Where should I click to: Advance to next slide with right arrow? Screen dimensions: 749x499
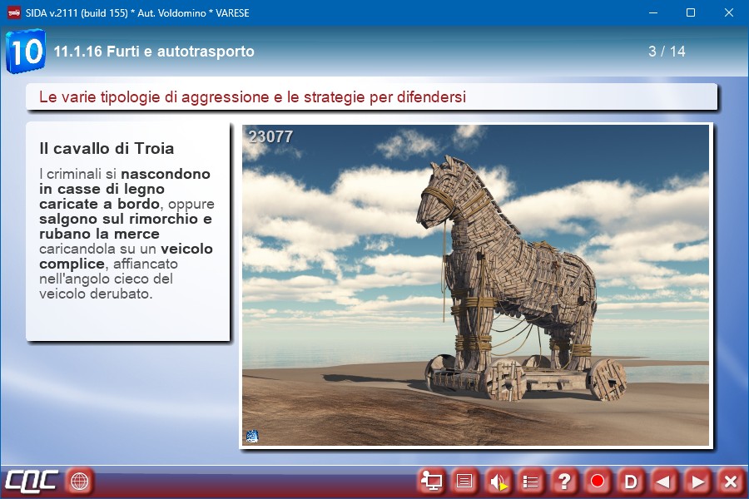click(x=697, y=481)
